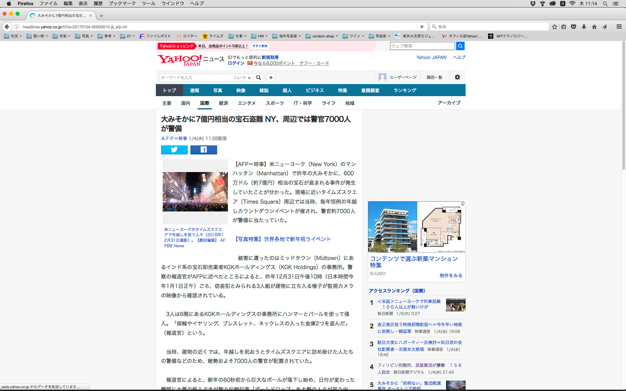Click the blue web search magnifier button
Image resolution: width=626 pixels, height=391 pixels.
(460, 46)
